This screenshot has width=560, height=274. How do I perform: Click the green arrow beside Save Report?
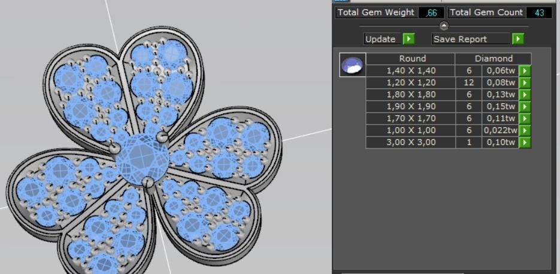[518, 39]
